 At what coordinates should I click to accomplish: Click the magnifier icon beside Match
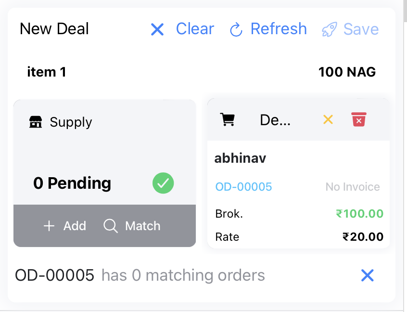click(111, 226)
